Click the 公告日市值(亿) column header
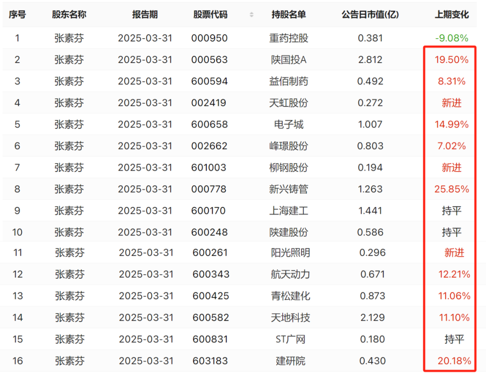 click(370, 15)
